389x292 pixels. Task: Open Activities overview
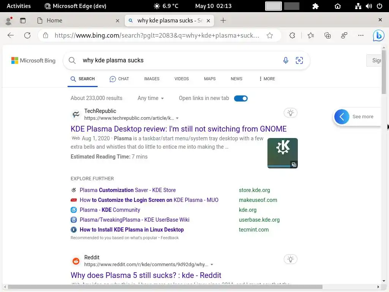[19, 6]
